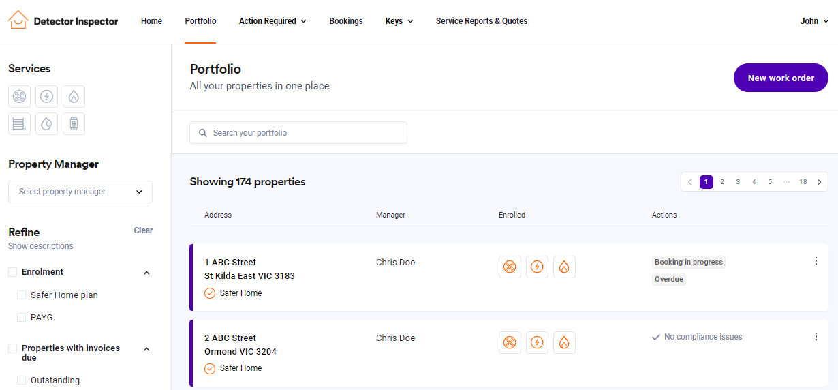
Task: Click the Search your portfolio field
Action: pyautogui.click(x=298, y=133)
